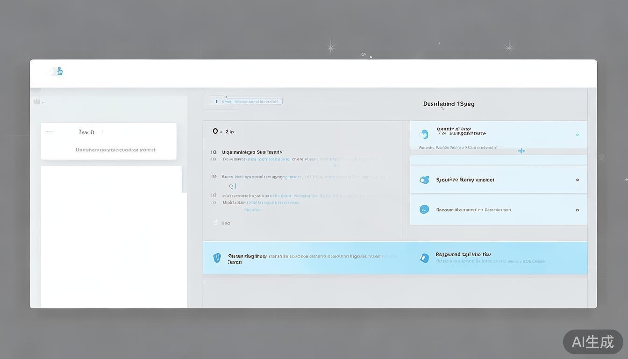The width and height of the screenshot is (628, 359).
Task: Click the round blue icon on the third right-panel card
Action: [x=424, y=209]
